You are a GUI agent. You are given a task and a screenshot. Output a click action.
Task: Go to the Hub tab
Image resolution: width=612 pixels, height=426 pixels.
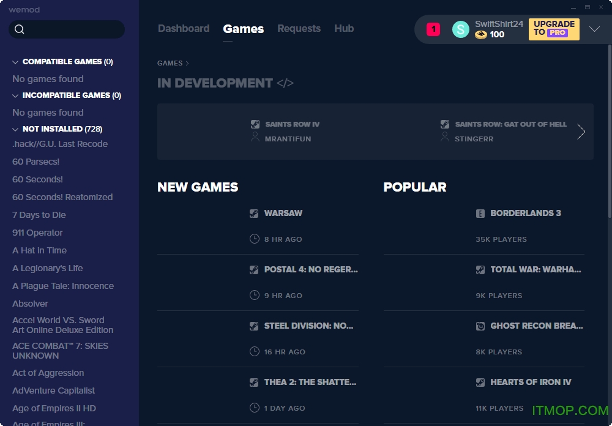pyautogui.click(x=344, y=29)
